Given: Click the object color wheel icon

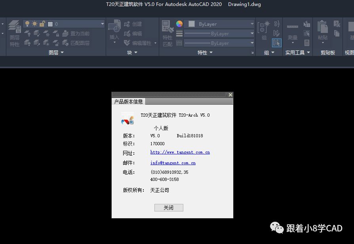Looking at the screenshot, I should (179, 24).
